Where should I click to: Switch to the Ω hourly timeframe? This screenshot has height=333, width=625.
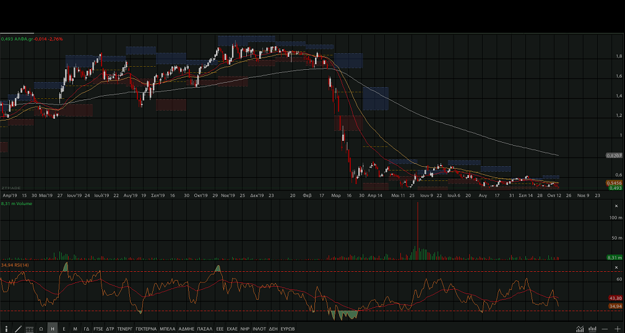point(41,329)
